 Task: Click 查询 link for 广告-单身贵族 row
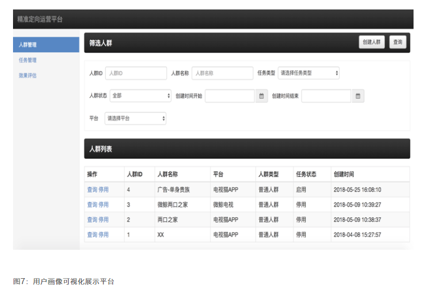[92, 190]
